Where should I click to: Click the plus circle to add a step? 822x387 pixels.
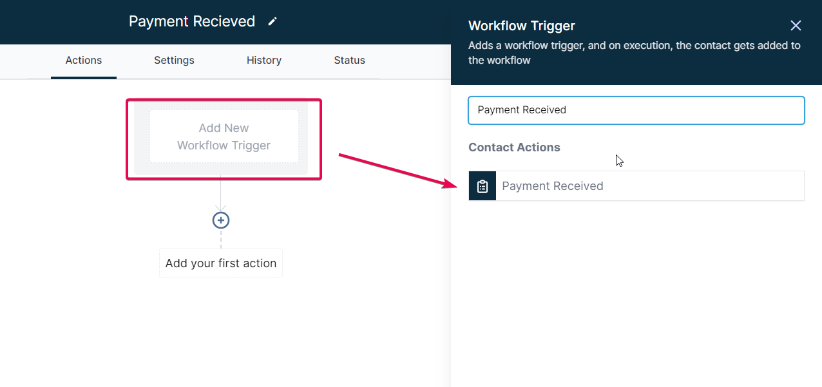(221, 220)
